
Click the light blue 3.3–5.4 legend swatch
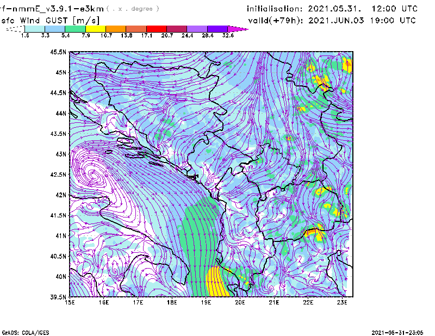coord(55,29)
